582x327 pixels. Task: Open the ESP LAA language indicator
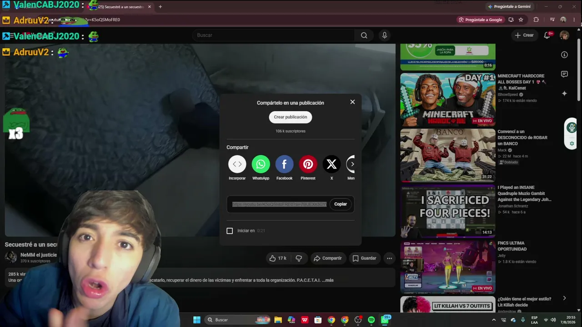[x=534, y=320]
